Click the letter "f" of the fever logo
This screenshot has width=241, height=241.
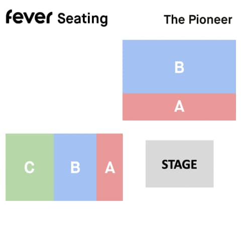[10, 17]
